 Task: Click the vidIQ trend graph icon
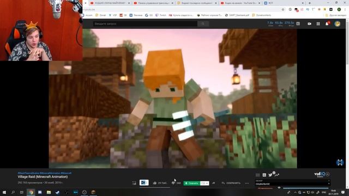(276, 175)
